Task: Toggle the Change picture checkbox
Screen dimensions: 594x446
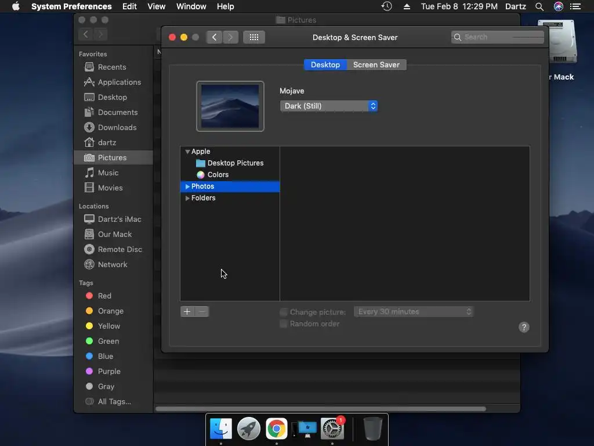Action: tap(283, 312)
